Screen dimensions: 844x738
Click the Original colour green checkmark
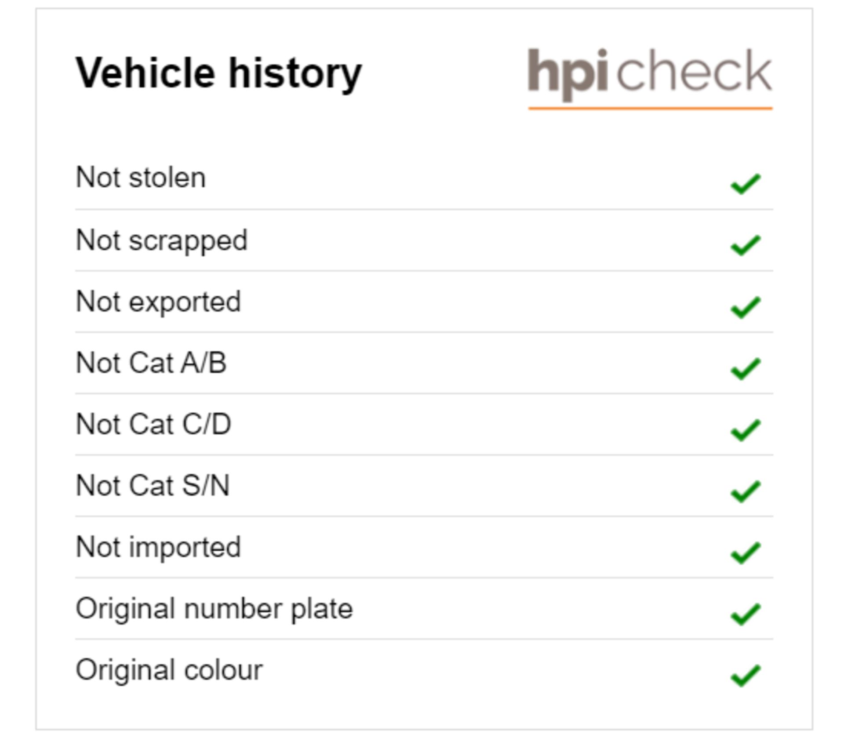click(x=745, y=676)
